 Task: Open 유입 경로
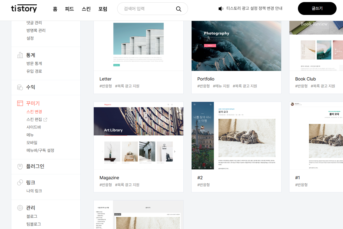pos(34,71)
